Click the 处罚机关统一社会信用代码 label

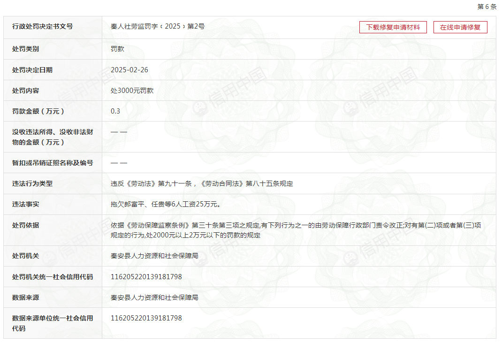point(53,277)
